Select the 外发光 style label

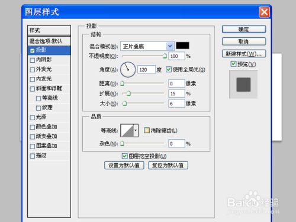[44, 69]
